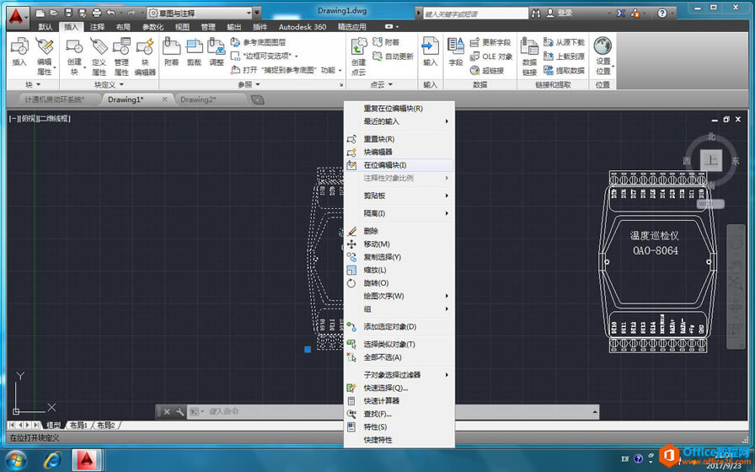
Task: Expand the Point Cloud (点云) panel dropdown
Action: coord(381,85)
